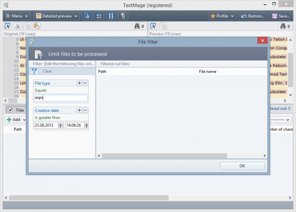
Task: Click the download-arrow toolbar icon
Action: pos(99,16)
